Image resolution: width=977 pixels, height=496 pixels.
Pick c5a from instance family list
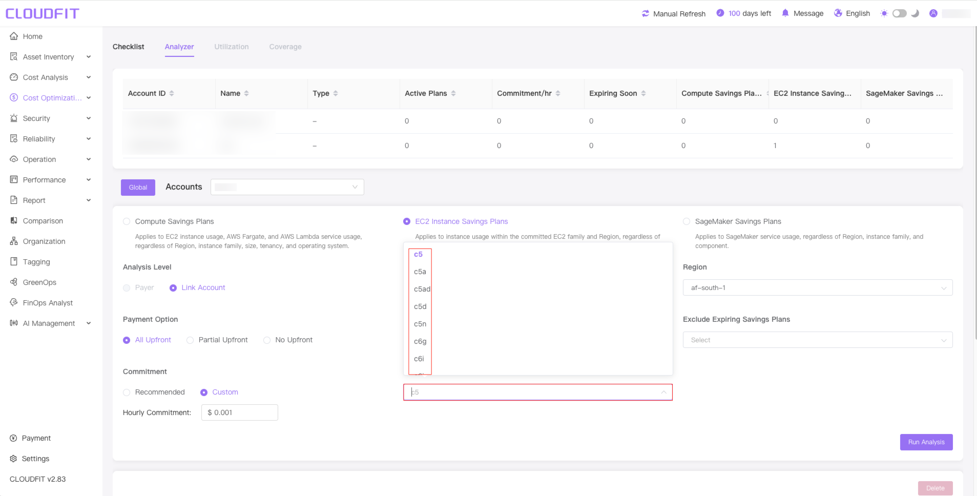point(537,272)
